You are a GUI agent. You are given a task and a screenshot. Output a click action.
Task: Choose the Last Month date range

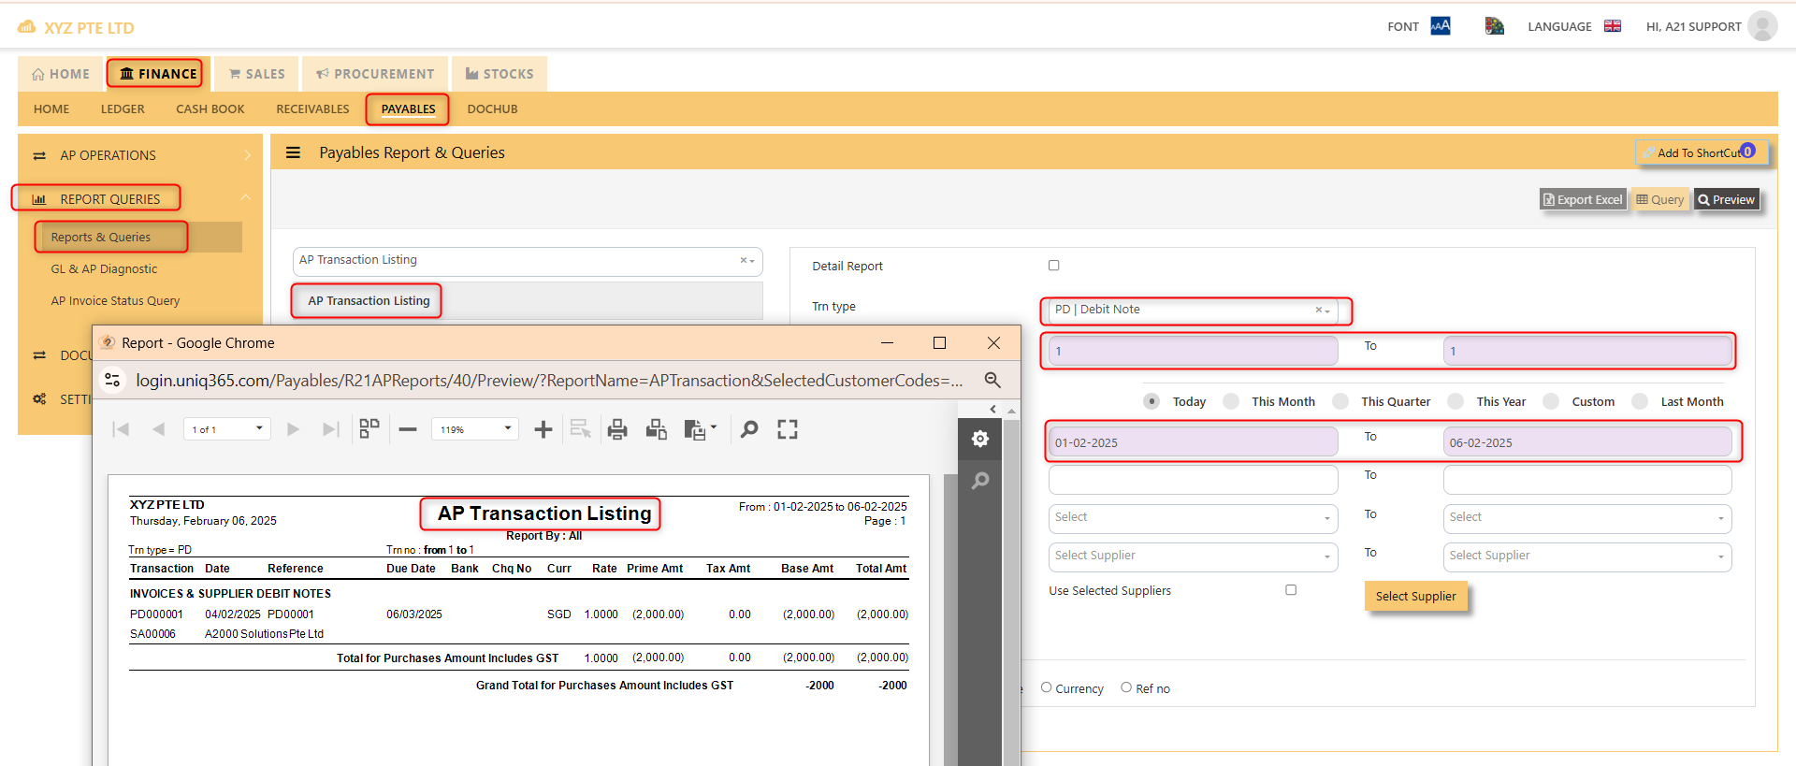[x=1640, y=401]
